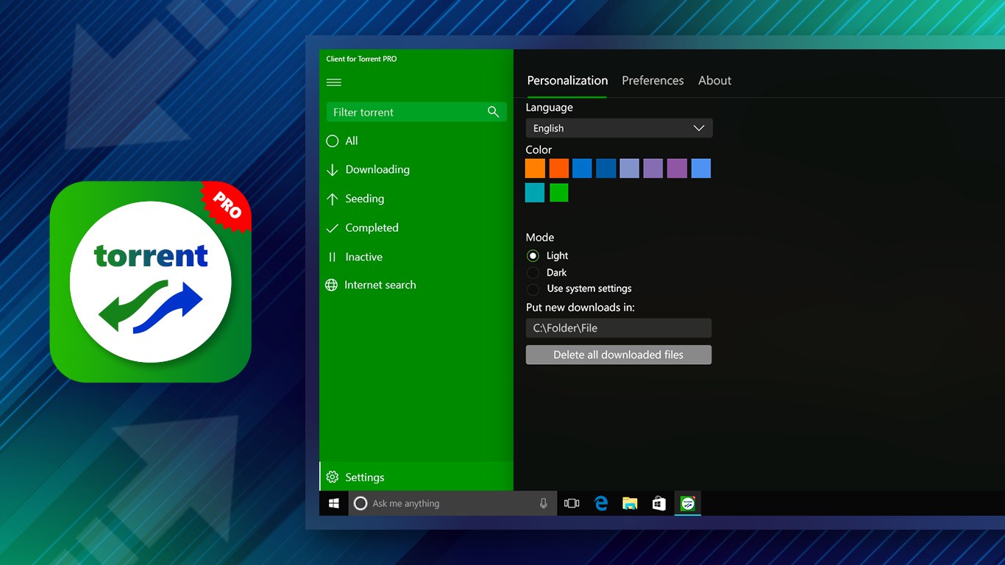
Task: Click the search magnifier in filter box
Action: point(493,112)
